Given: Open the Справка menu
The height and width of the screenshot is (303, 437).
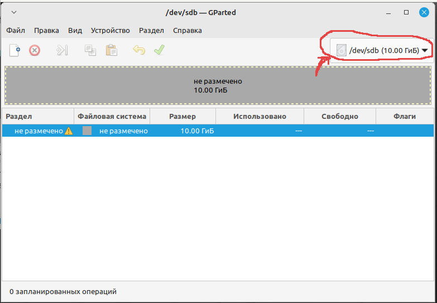Looking at the screenshot, I should [188, 30].
